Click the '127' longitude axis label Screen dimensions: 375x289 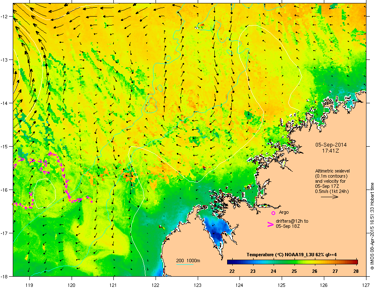pos(366,285)
